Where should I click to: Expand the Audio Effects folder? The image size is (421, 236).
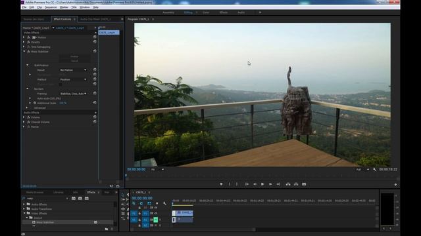point(24,205)
